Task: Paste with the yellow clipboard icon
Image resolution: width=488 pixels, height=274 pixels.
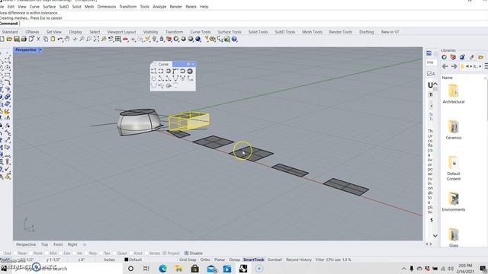Action: pos(53,39)
